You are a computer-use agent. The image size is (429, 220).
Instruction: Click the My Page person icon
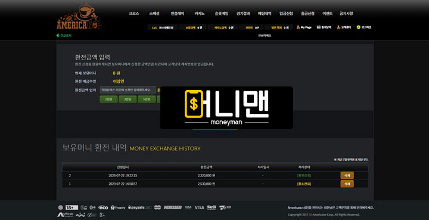point(299,27)
